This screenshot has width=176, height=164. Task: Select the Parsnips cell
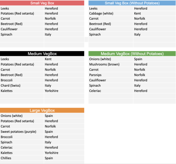click(x=96, y=75)
